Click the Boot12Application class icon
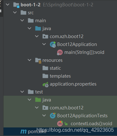This screenshot has height=136, width=117. point(53,44)
